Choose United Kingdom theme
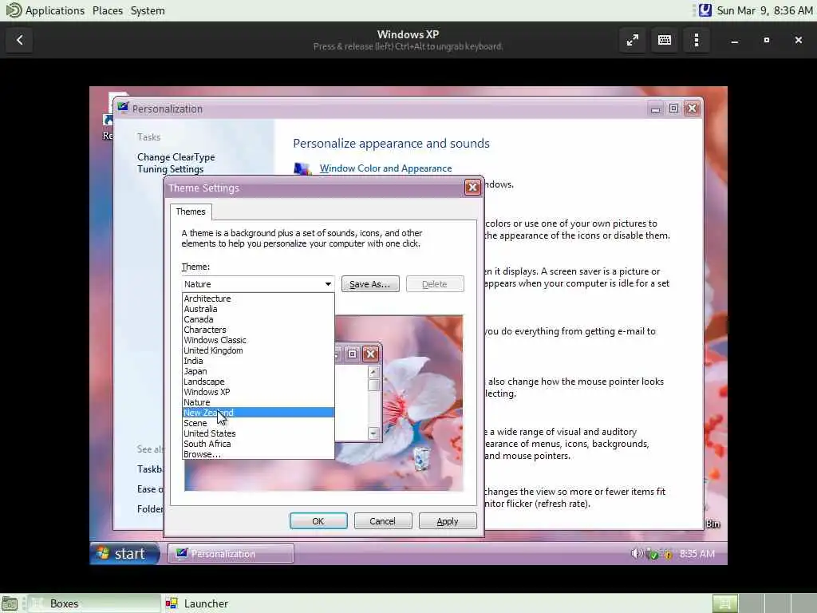Screen dimensions: 817x613 pos(258,351)
